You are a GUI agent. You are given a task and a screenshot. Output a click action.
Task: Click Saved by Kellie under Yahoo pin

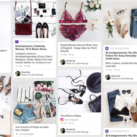[32, 74]
